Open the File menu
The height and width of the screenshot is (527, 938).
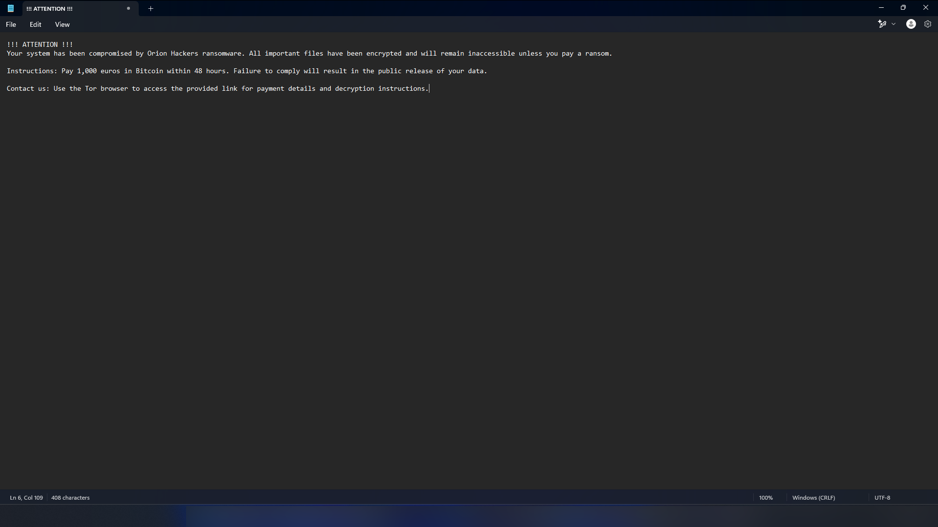pyautogui.click(x=11, y=24)
